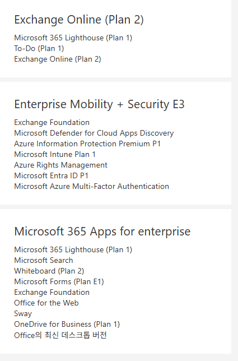The width and height of the screenshot is (238, 361).
Task: Select Office for the Web item
Action: (x=46, y=303)
